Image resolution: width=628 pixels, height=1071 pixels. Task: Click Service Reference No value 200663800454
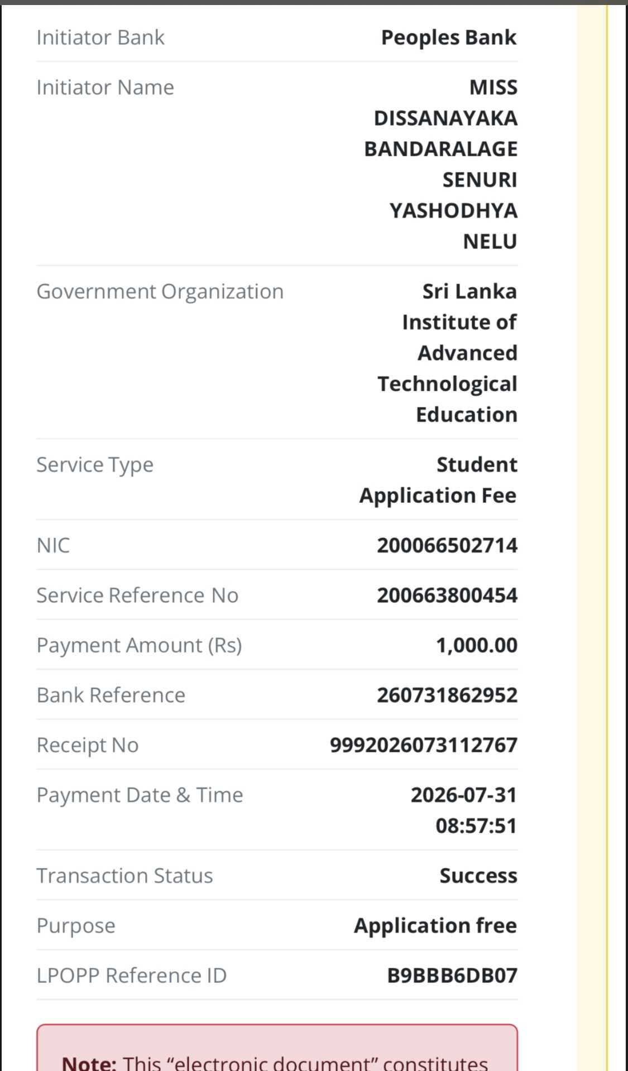[x=447, y=595]
